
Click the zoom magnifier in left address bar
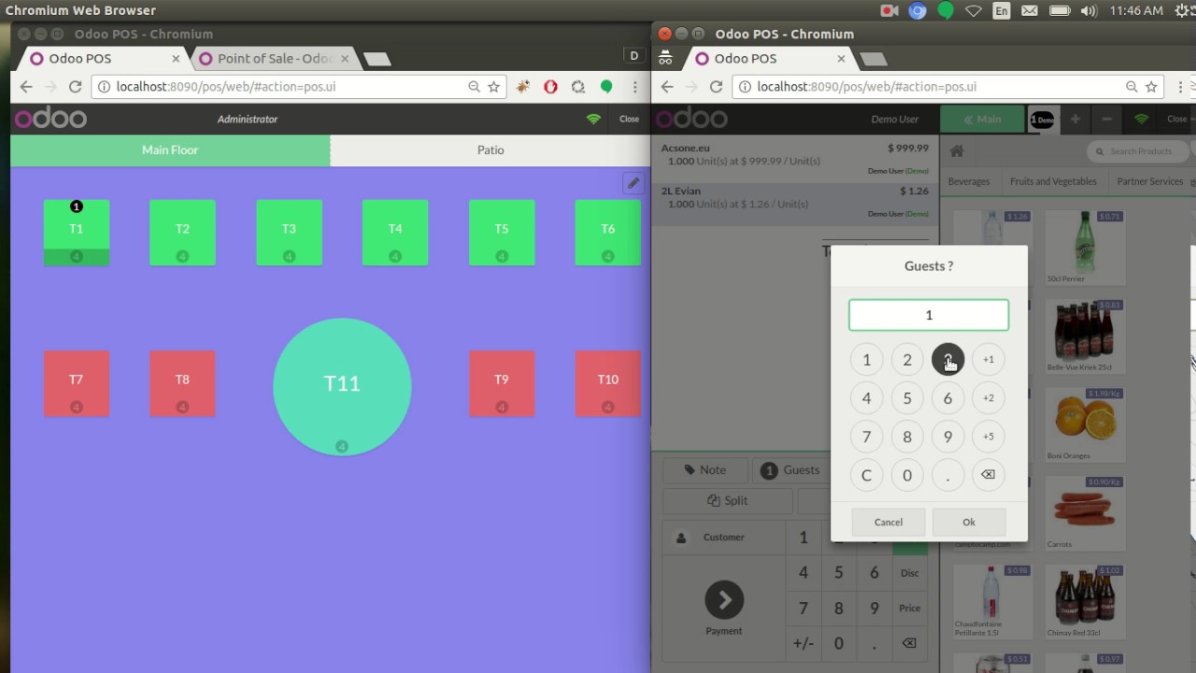[x=475, y=87]
